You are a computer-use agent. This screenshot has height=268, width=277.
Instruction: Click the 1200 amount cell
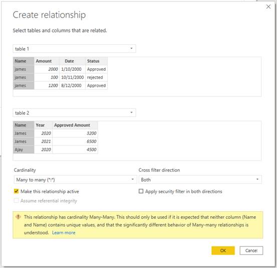click(47, 85)
